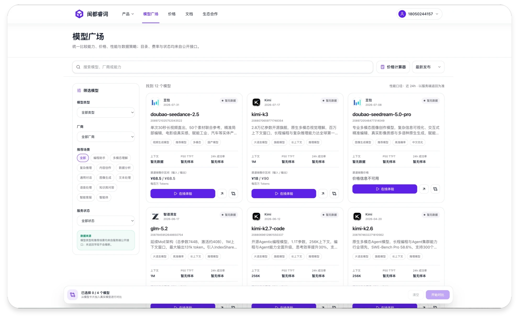The image size is (519, 319).
Task: Click 在线体验 for doubao-seedream-5.0-pro
Action: [x=385, y=189]
